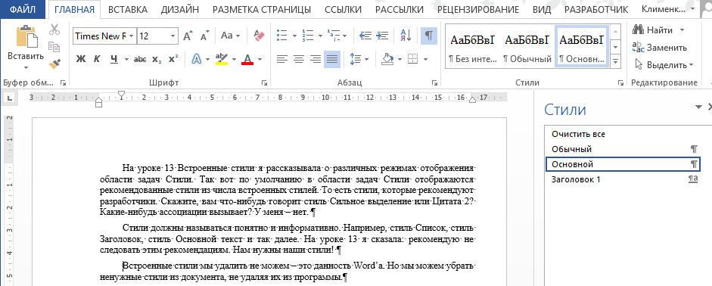The height and width of the screenshot is (286, 712).
Task: Click the Text Effects glowing A icon
Action: pyautogui.click(x=197, y=59)
